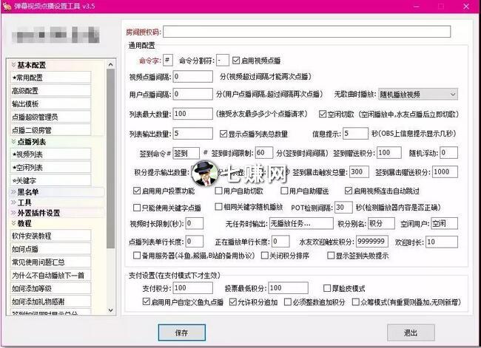Open the ★空闲列表 item
481x348 pixels.
click(50, 167)
